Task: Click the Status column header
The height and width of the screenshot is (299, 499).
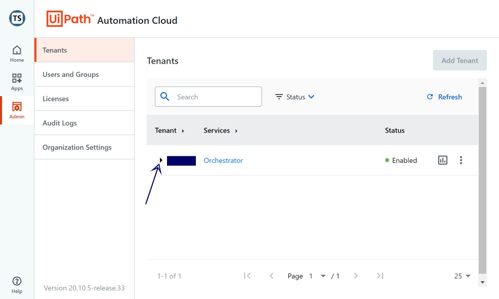Action: [395, 131]
